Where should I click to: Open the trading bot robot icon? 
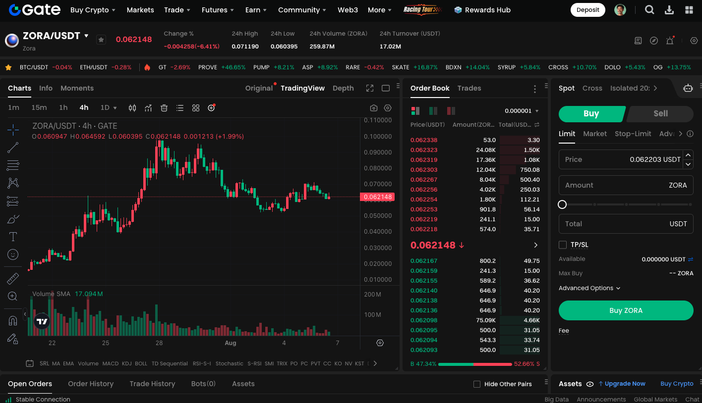click(688, 88)
